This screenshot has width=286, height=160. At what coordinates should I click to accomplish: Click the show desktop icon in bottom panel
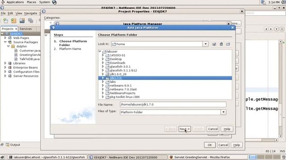point(2,157)
